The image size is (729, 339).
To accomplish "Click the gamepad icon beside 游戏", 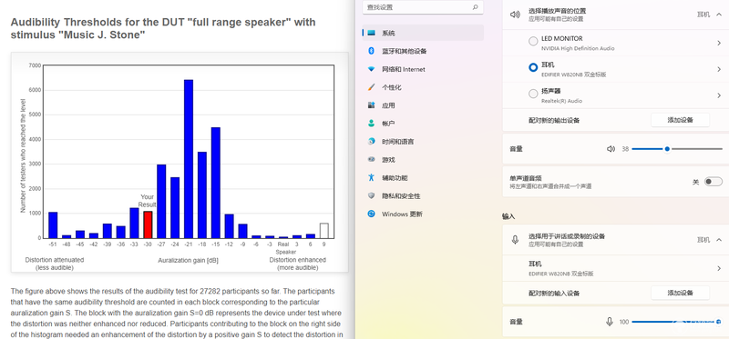I will (x=371, y=160).
